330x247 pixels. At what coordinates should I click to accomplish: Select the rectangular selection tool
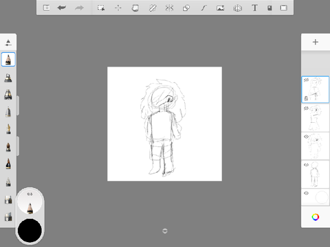101,8
